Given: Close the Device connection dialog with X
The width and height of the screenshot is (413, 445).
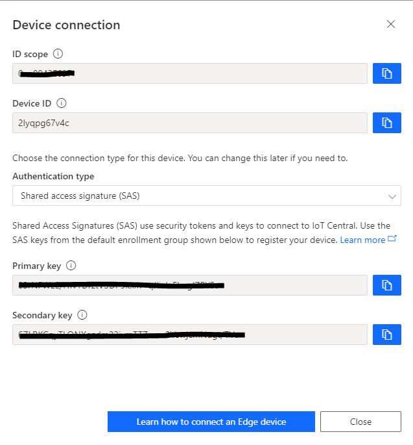Looking at the screenshot, I should point(391,25).
